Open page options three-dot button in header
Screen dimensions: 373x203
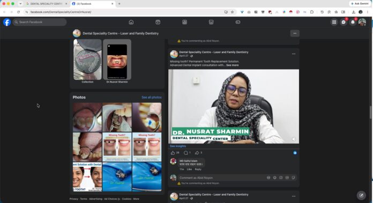click(295, 33)
